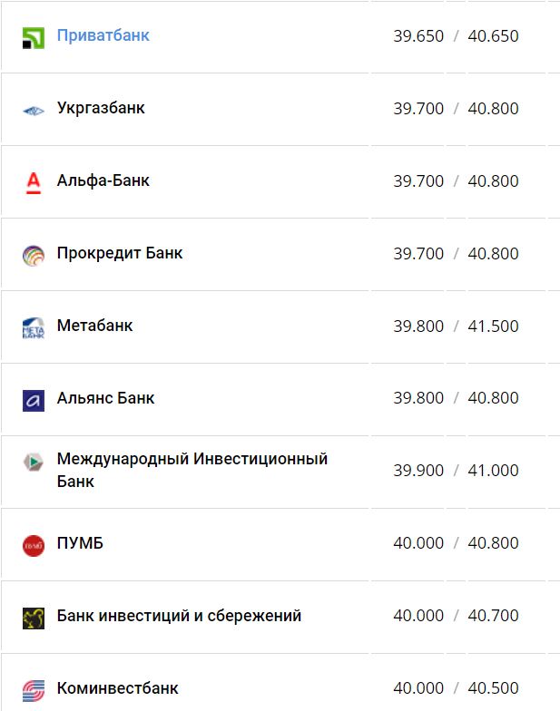Open the Укргазбанк bank name
This screenshot has width=560, height=711.
(x=101, y=108)
